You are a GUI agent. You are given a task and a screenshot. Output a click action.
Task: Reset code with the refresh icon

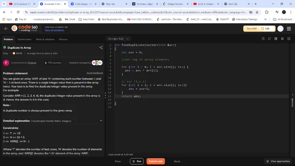269,39
